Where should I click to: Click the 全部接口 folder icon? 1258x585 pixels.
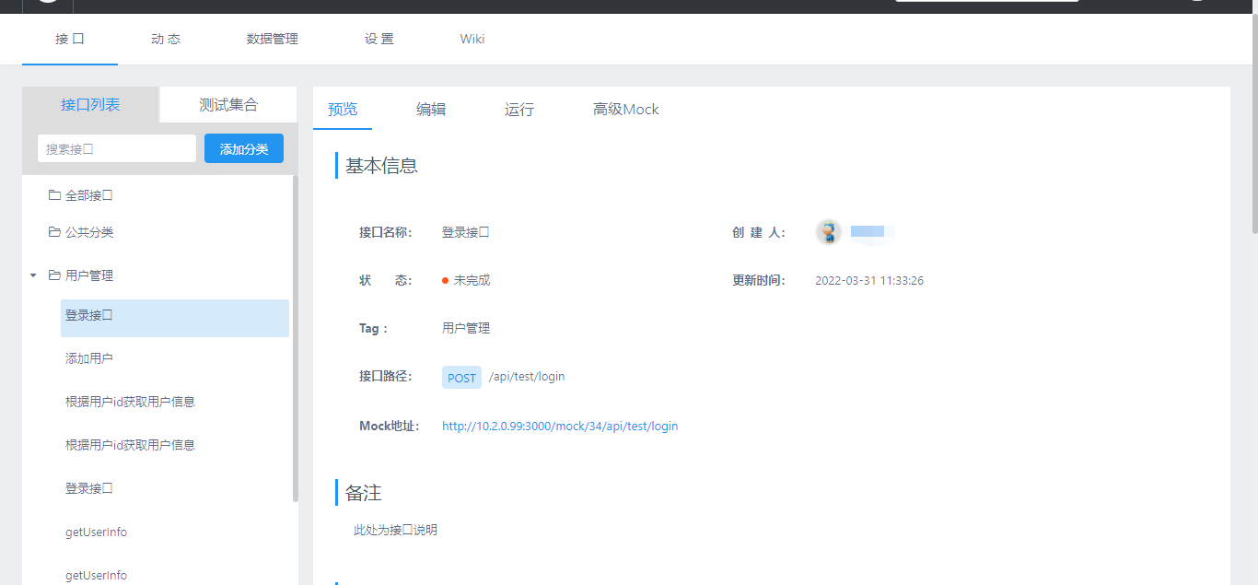(x=54, y=194)
